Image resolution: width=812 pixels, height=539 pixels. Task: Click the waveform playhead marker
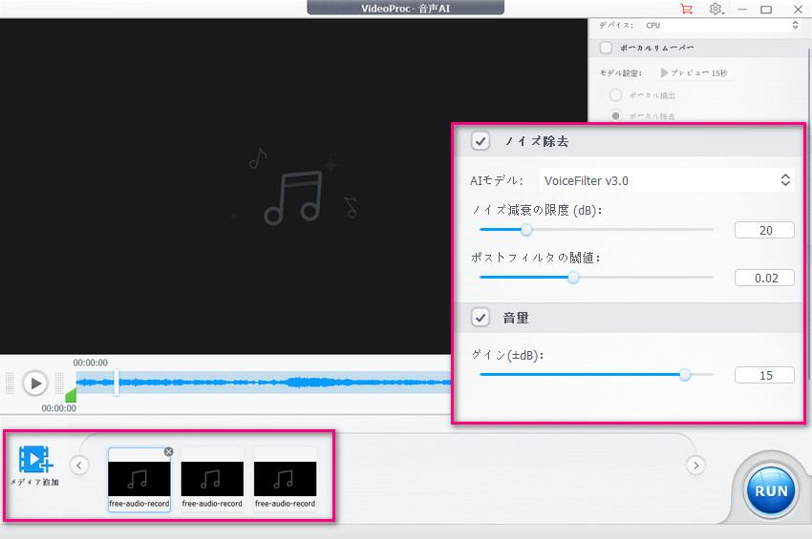pyautogui.click(x=117, y=383)
